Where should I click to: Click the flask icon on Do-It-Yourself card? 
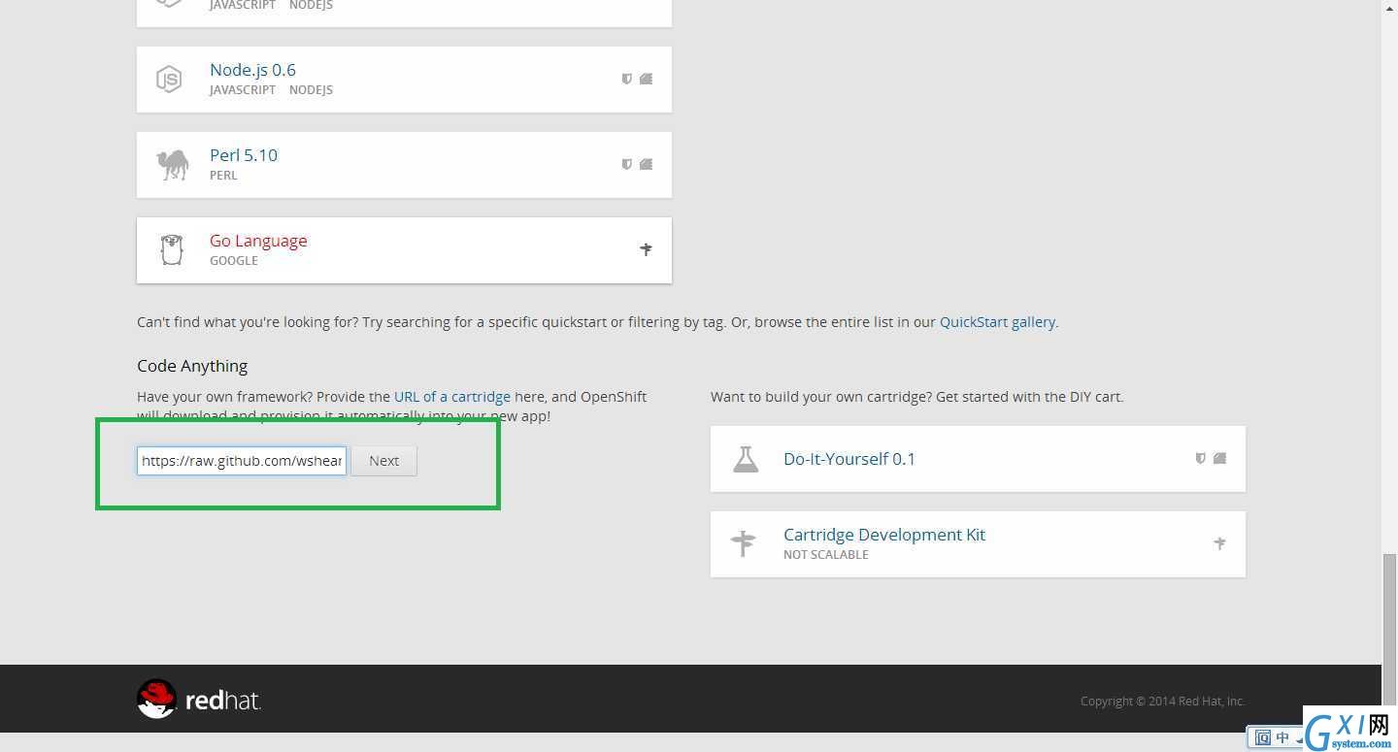(x=746, y=459)
